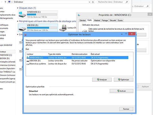Click the computer icon in the address bar
The width and height of the screenshot is (153, 115).
coord(9,2)
